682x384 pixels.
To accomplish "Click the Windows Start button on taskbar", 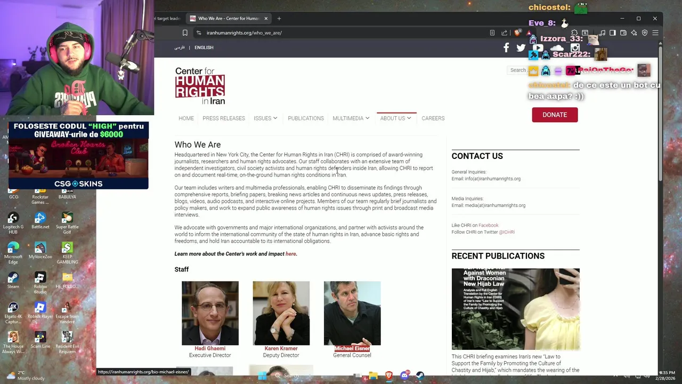I will pyautogui.click(x=262, y=375).
